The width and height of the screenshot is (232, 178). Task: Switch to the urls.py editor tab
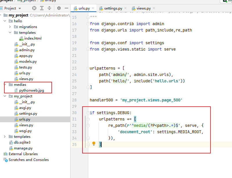84,8
